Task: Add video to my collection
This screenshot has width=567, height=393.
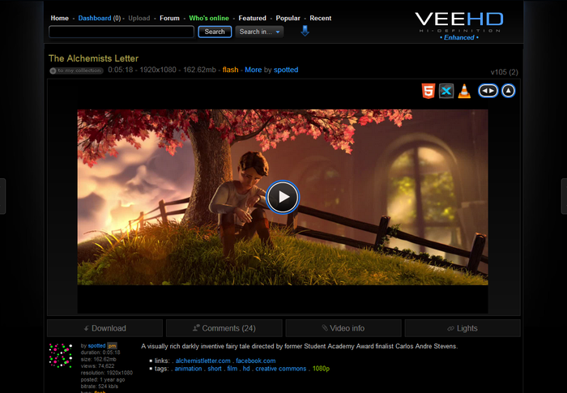Action: (x=76, y=70)
